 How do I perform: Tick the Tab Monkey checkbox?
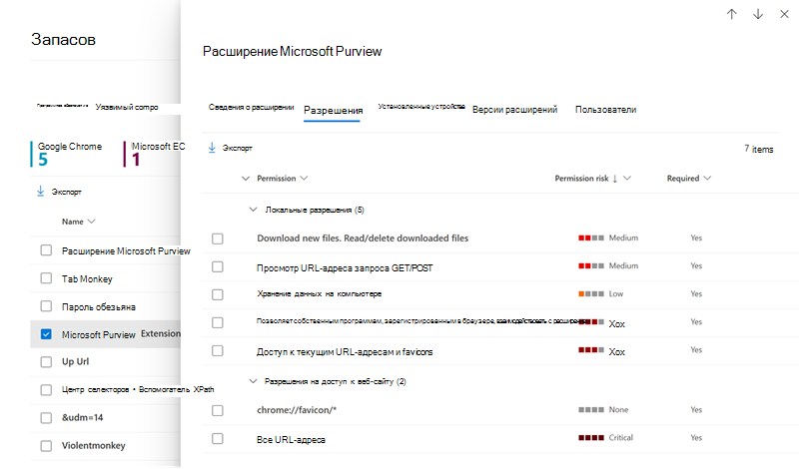46,278
